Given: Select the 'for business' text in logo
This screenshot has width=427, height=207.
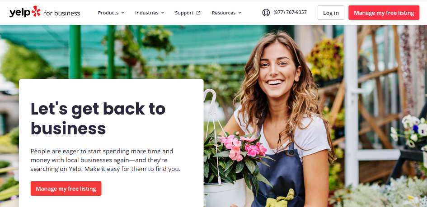Looking at the screenshot, I should tap(62, 13).
